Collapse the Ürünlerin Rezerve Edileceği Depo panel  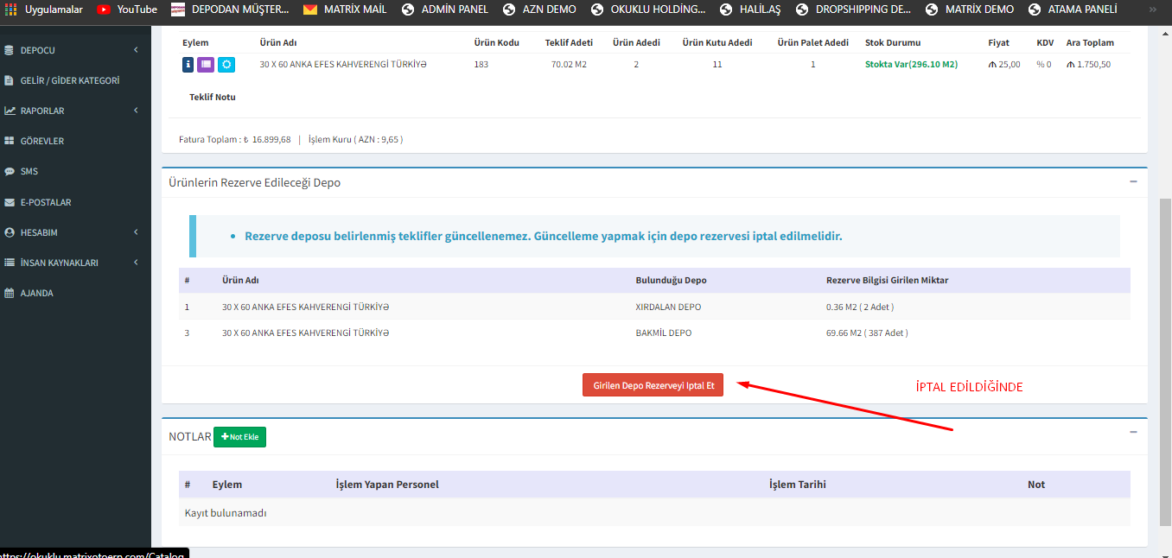pyautogui.click(x=1133, y=181)
